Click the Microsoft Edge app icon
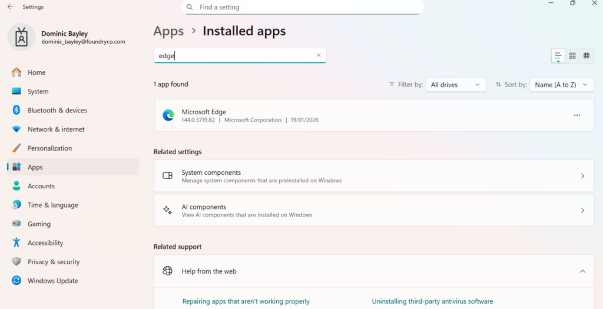603x309 pixels. 168,115
